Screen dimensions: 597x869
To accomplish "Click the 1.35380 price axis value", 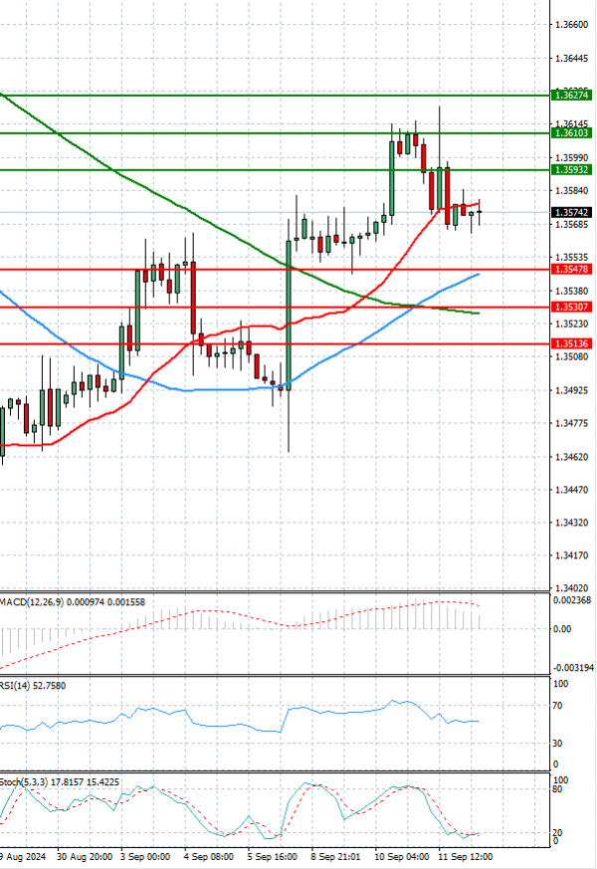I will coord(571,291).
